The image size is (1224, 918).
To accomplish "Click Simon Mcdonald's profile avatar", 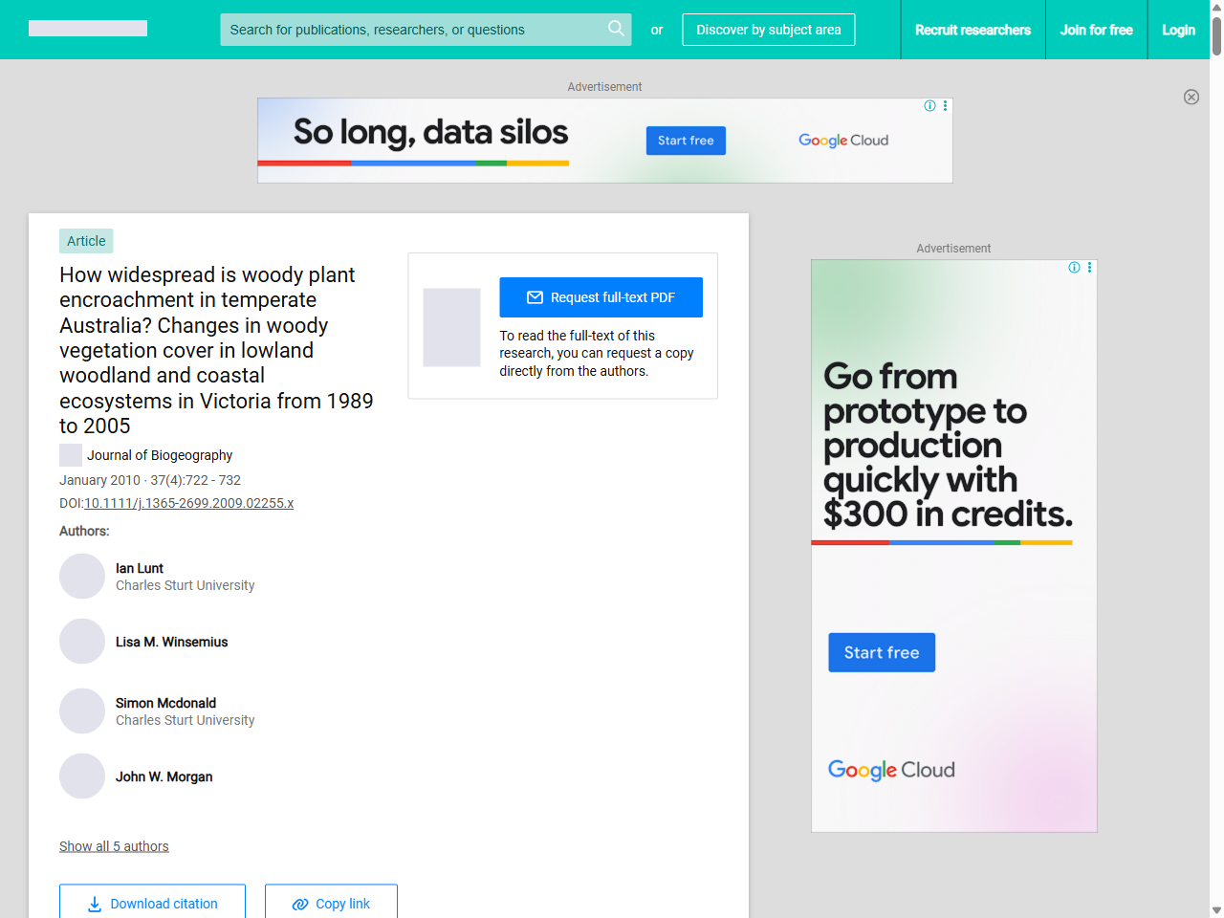I will [x=82, y=711].
